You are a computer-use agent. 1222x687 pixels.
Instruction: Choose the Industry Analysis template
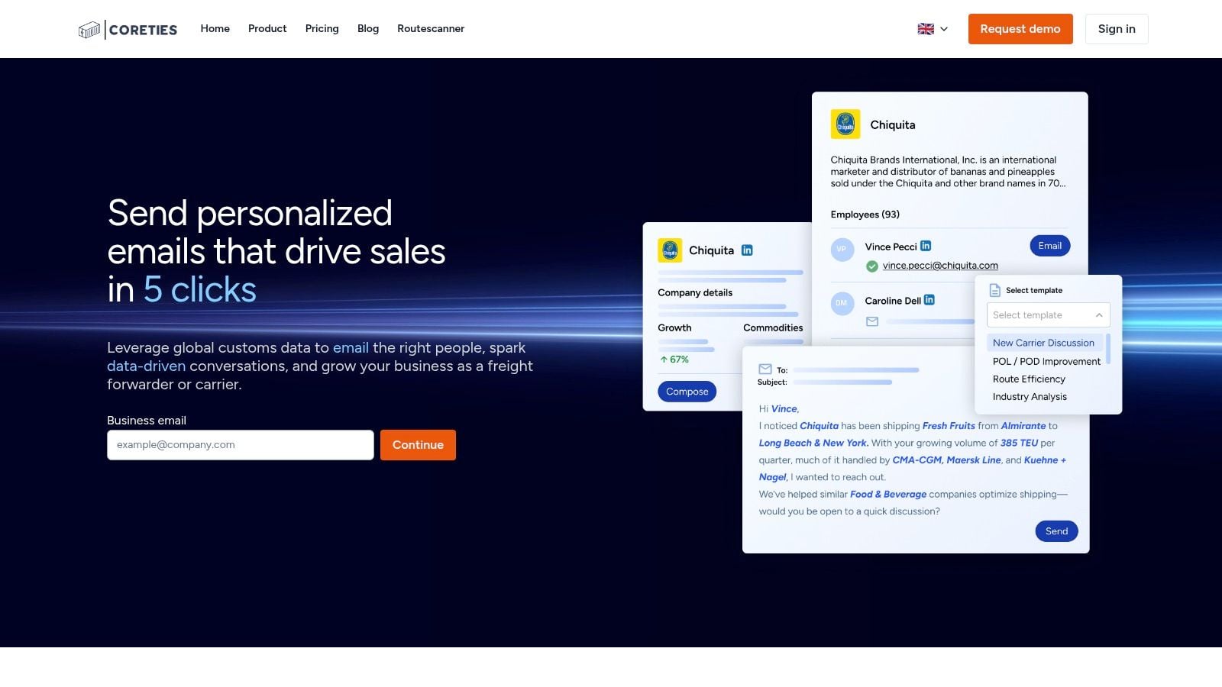point(1030,397)
